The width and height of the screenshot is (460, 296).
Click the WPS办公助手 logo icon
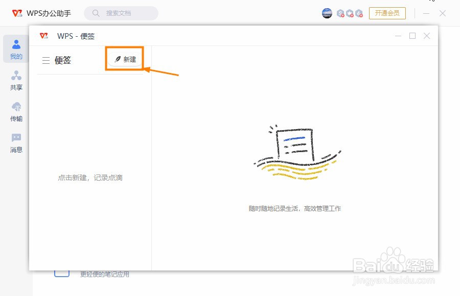(x=17, y=13)
